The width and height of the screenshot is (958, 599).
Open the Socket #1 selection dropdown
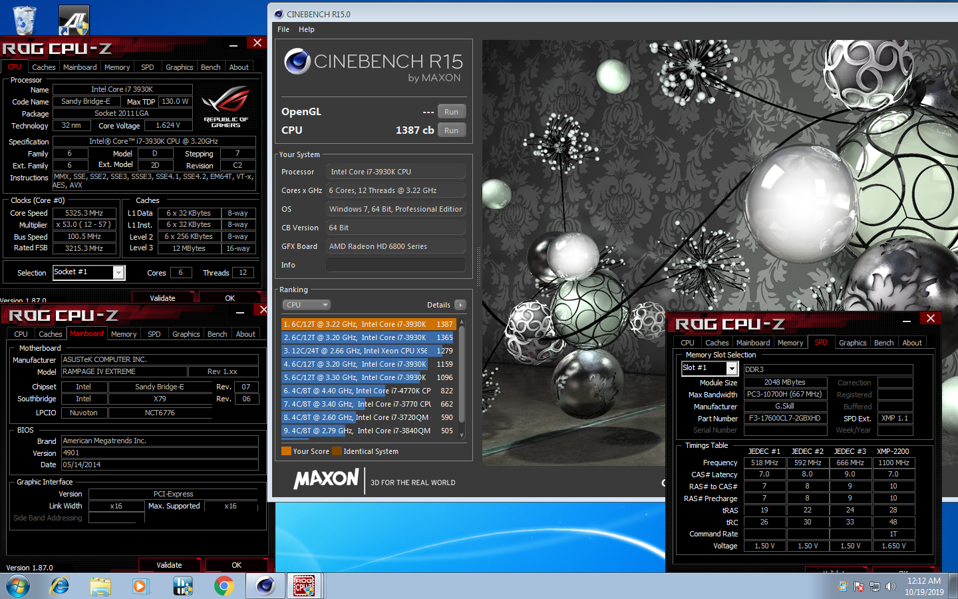tap(118, 272)
